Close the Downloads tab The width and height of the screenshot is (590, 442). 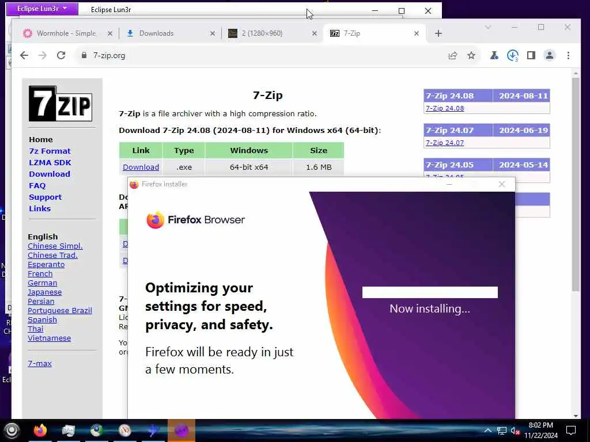click(x=213, y=33)
